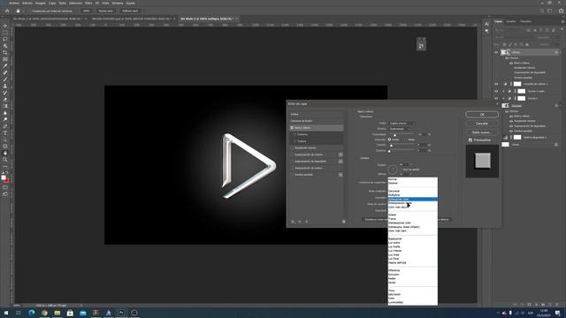Hide the top layer's Bisel y relieve effect
Viewport: 566px width, 318px height.
(511, 63)
